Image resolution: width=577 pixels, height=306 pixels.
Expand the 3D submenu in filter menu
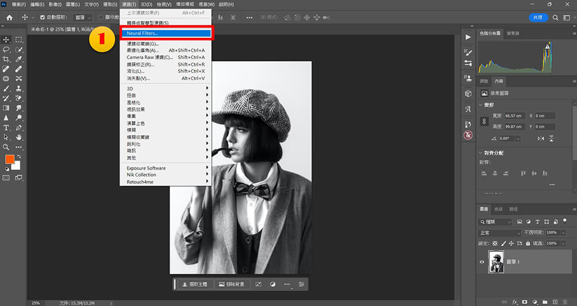coord(166,88)
